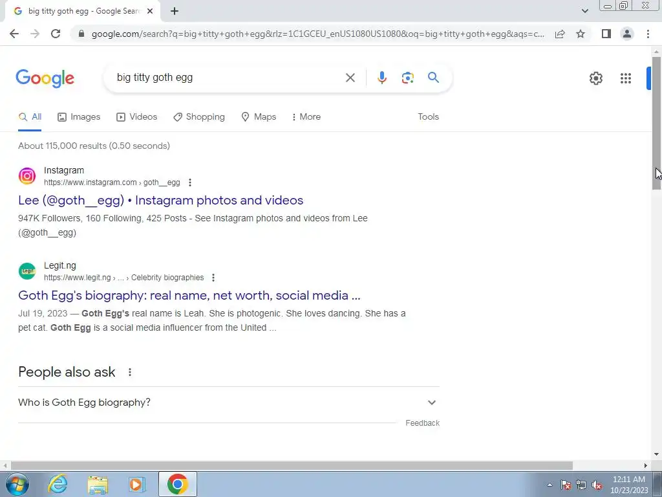
Task: Launch Internet Explorer from the taskbar
Action: click(58, 484)
